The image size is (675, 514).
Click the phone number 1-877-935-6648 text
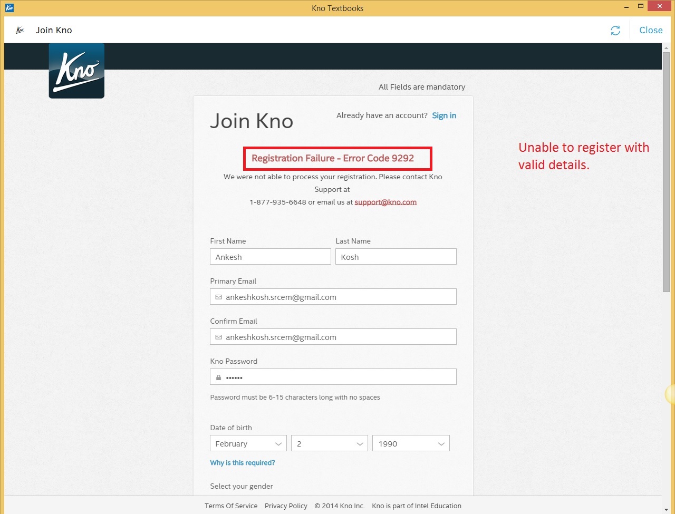click(278, 202)
